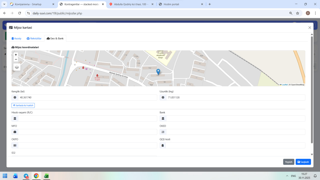Click the modal vertical scrollbar

pyautogui.click(x=312, y=90)
